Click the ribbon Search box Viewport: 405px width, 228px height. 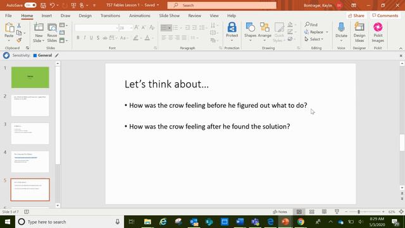pyautogui.click(x=221, y=5)
